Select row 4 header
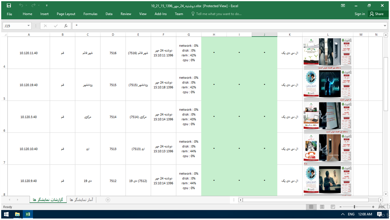 pyautogui.click(x=4, y=53)
